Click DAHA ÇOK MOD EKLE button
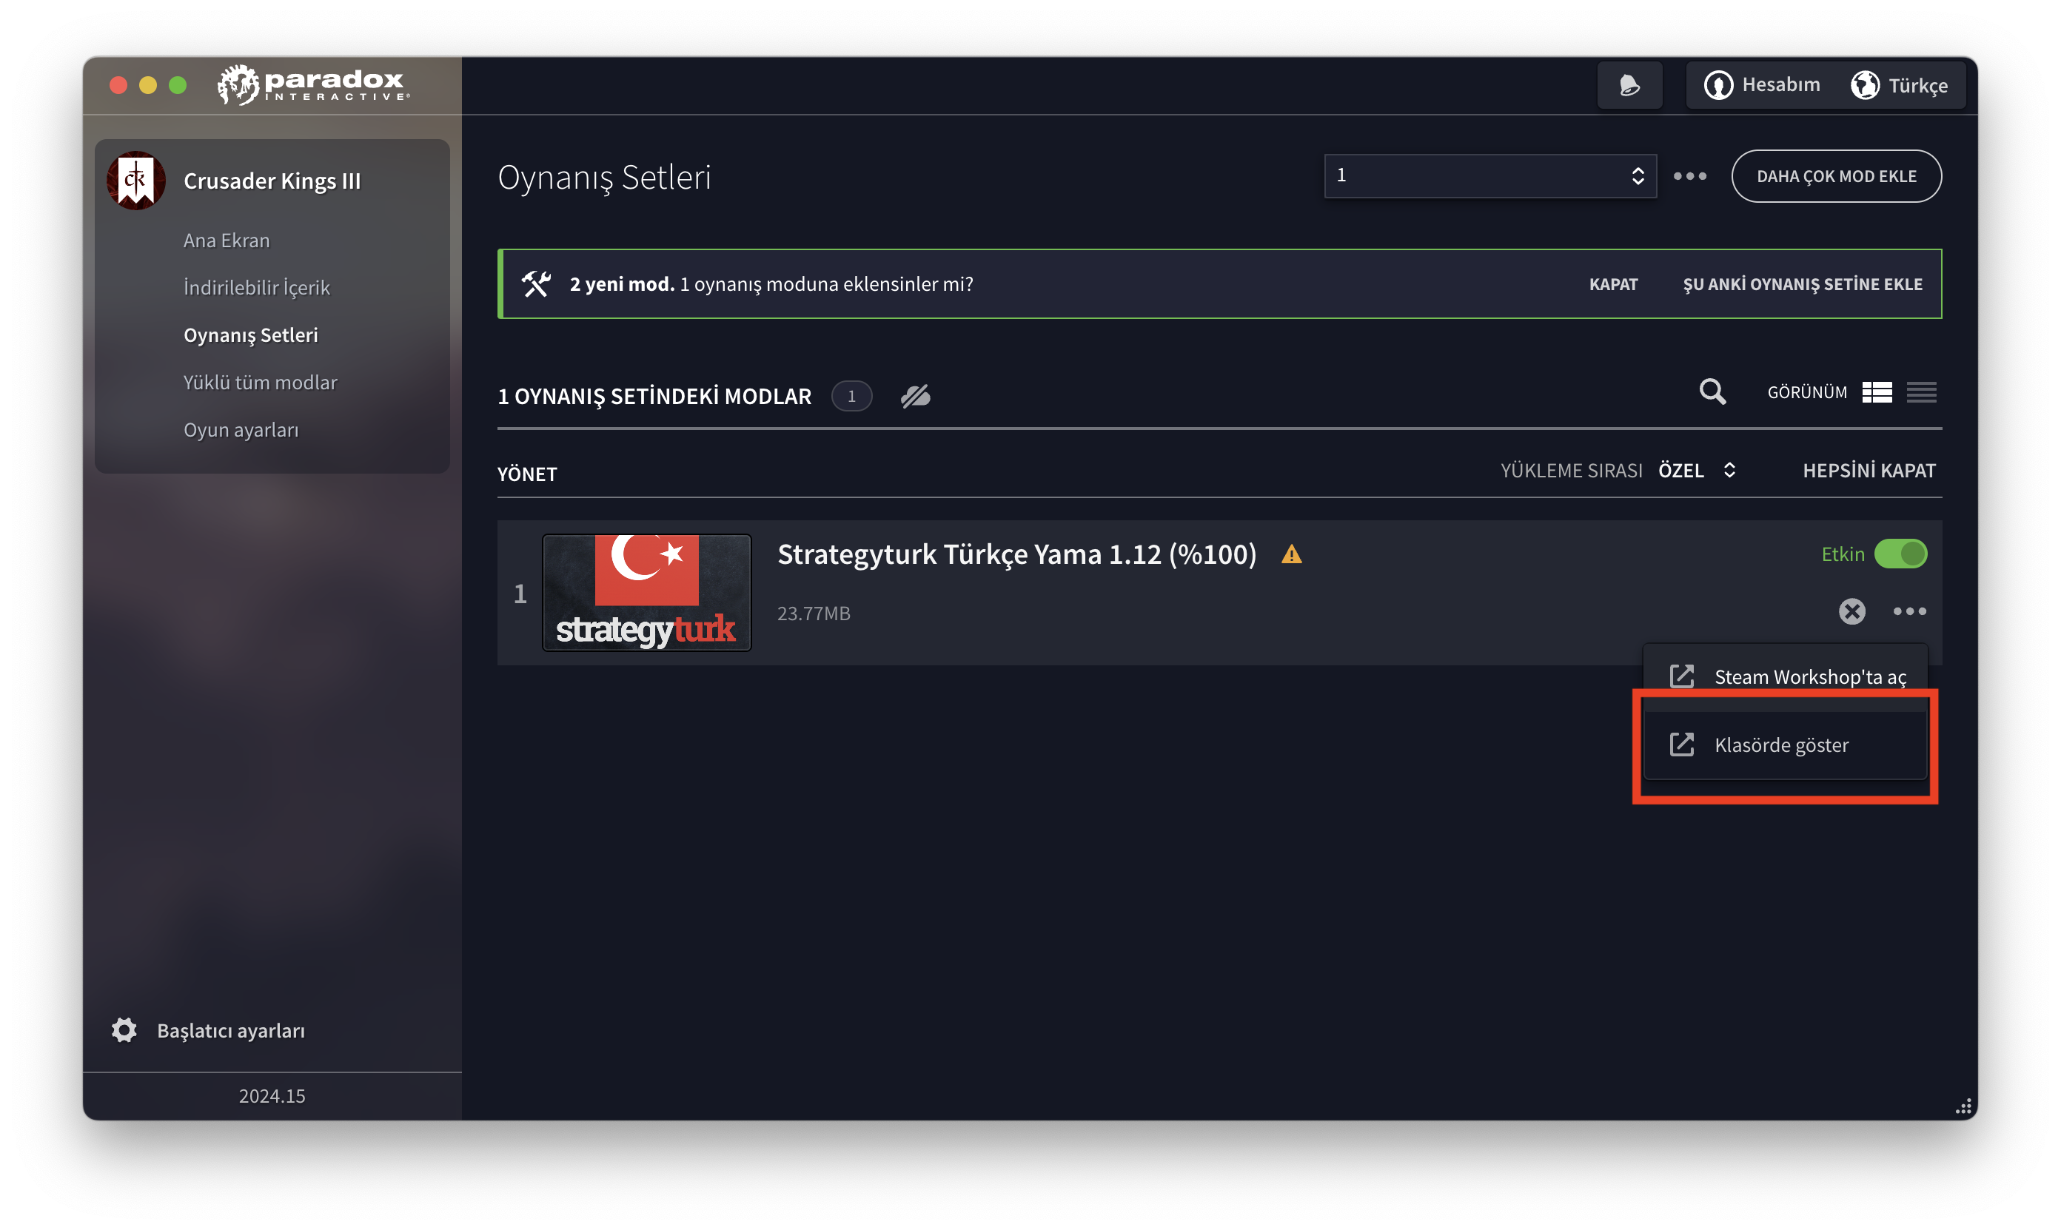2061x1230 pixels. (1835, 175)
